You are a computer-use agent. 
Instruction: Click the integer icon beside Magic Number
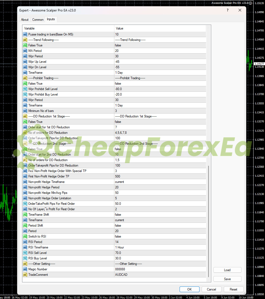pyautogui.click(x=25, y=269)
